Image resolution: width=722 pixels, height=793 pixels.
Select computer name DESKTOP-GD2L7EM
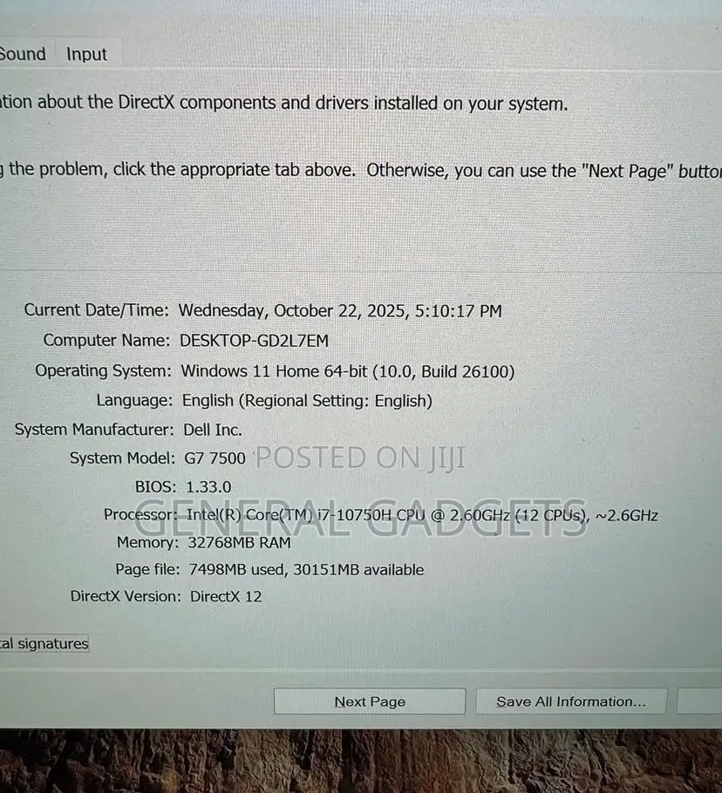[x=254, y=341]
